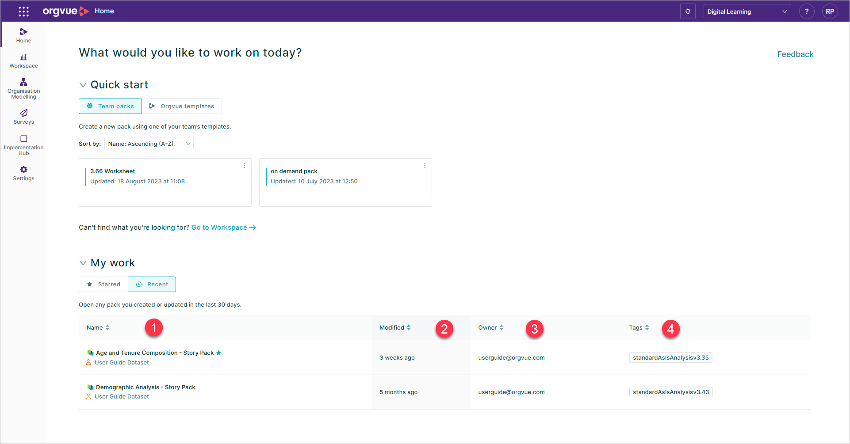Open Organisation Modelling
The width and height of the screenshot is (850, 444).
(23, 87)
